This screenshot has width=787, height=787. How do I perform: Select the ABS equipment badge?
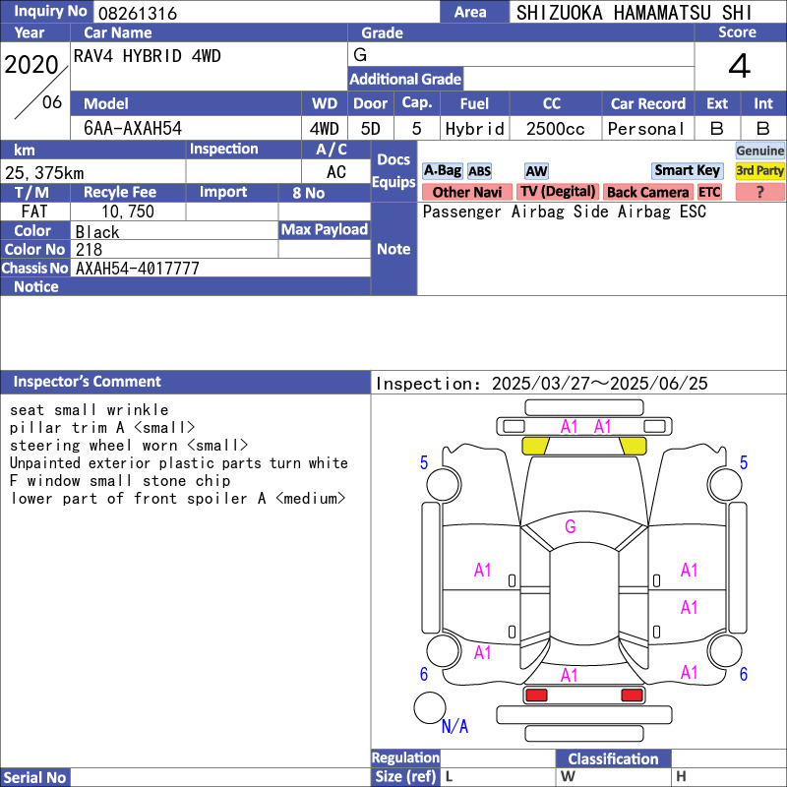click(x=479, y=171)
